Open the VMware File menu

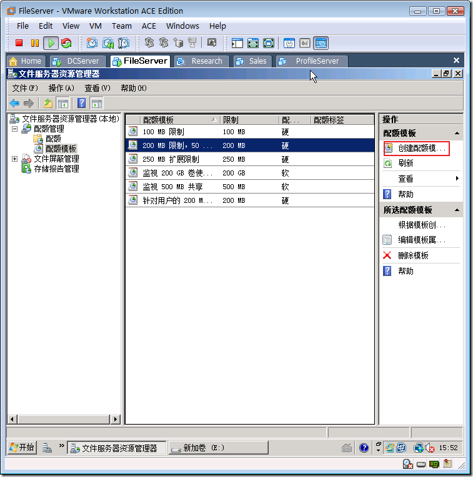click(22, 26)
